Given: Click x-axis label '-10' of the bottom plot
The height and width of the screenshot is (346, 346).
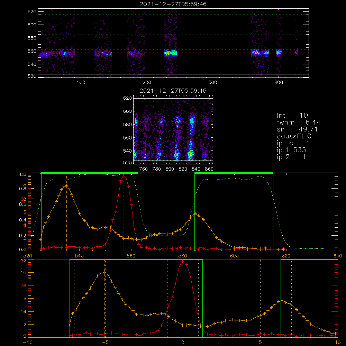Looking at the screenshot, I should click(28, 343).
